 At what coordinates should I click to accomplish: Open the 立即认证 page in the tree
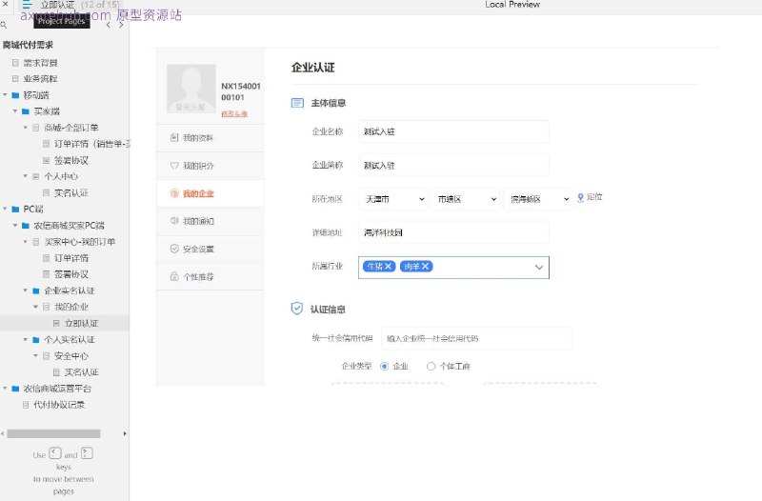[82, 324]
